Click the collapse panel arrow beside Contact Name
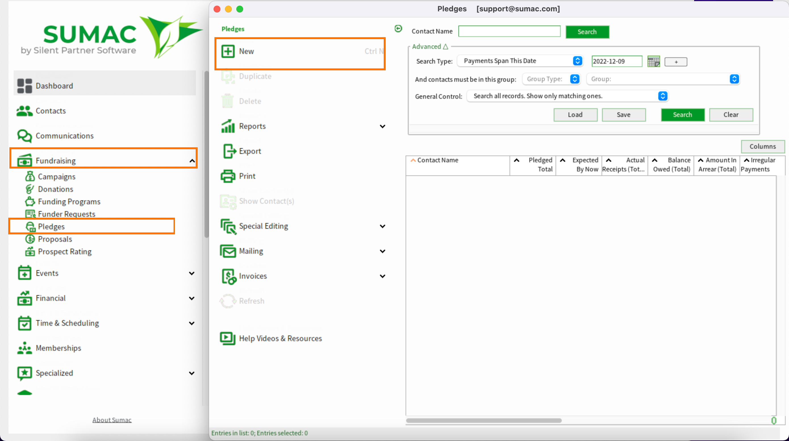The image size is (789, 441). click(x=398, y=28)
